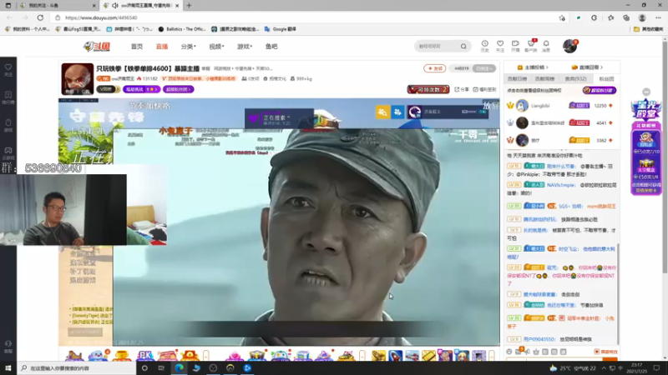
Task: Open Task View on the taskbar
Action: tap(161, 367)
